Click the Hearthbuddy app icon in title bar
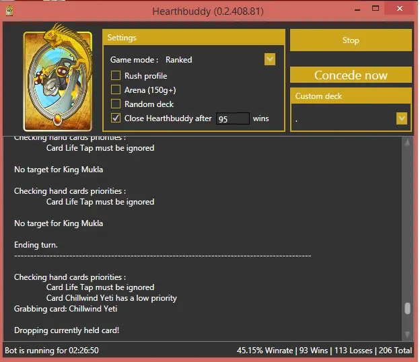The height and width of the screenshot is (362, 420). tap(9, 11)
